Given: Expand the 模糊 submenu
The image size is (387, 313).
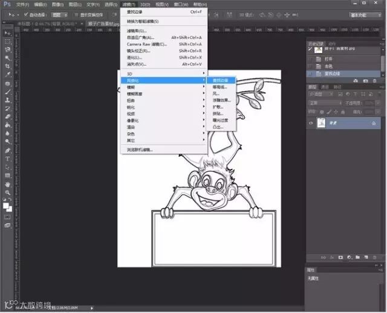Looking at the screenshot, I should point(164,87).
